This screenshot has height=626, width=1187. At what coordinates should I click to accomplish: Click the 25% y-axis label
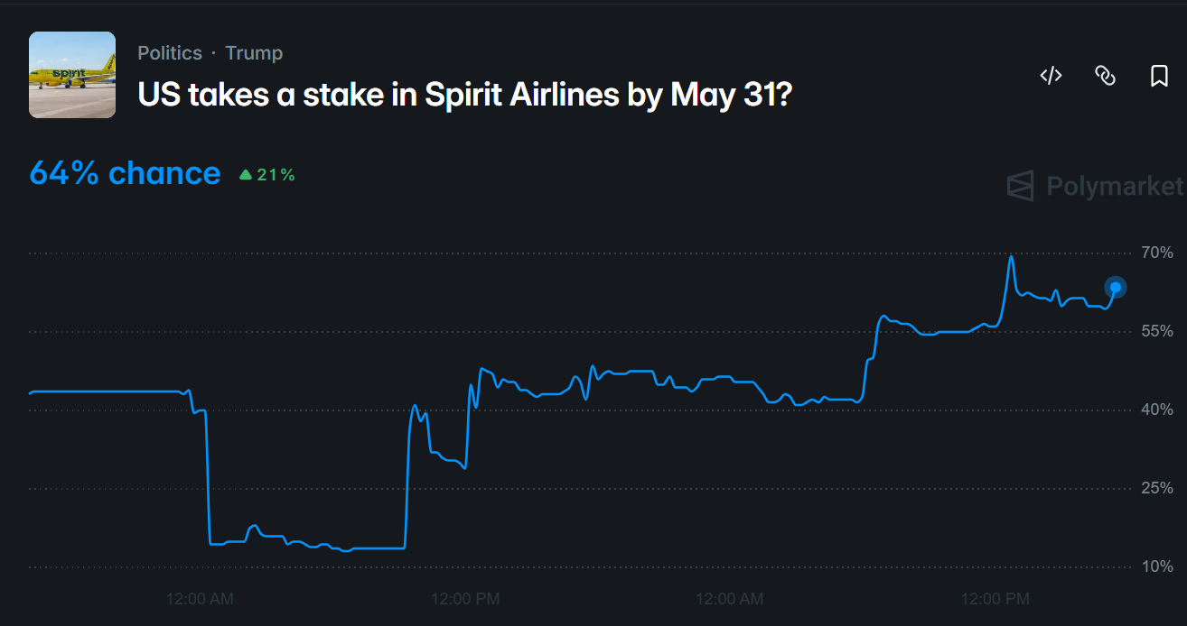1157,488
